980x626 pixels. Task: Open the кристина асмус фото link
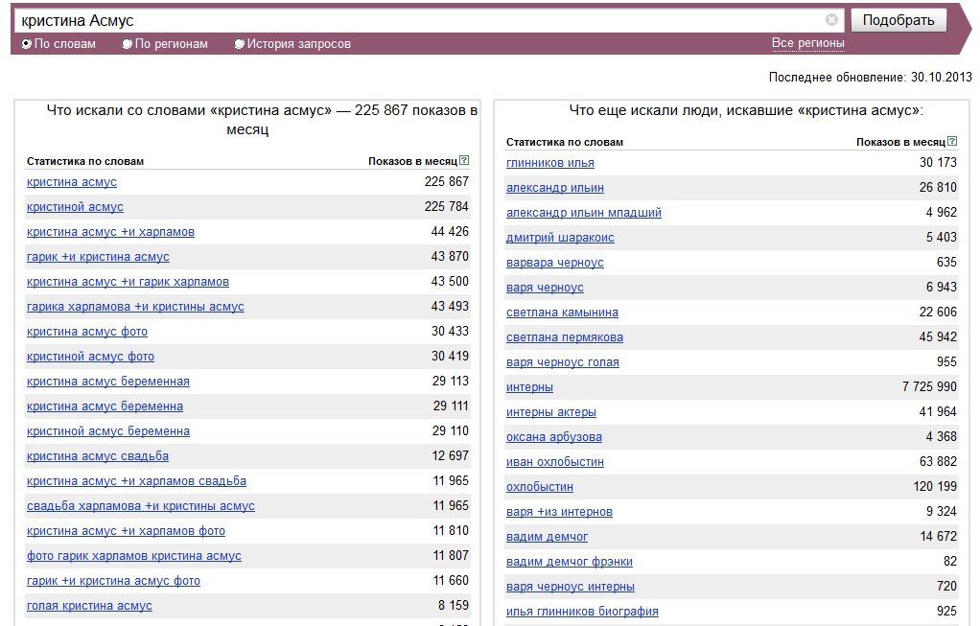coord(87,332)
